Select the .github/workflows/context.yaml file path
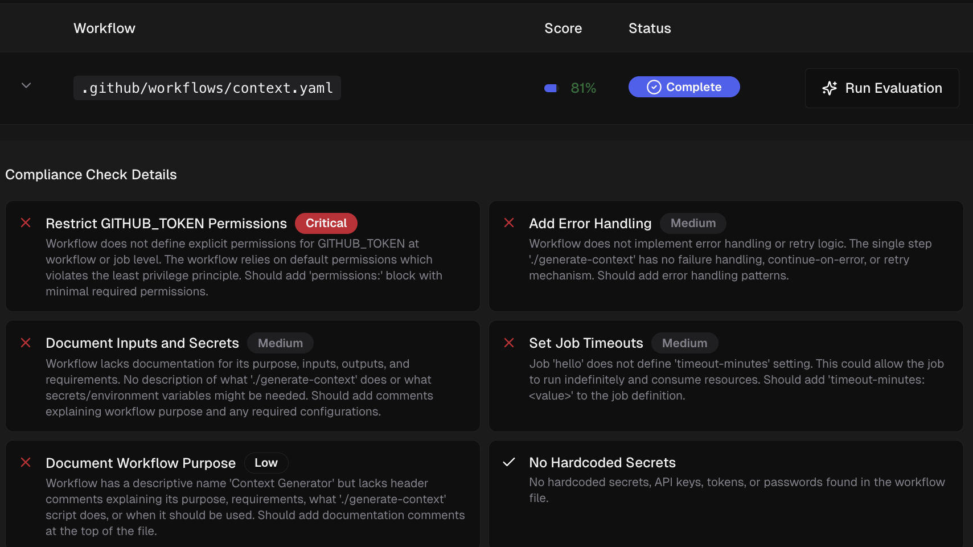This screenshot has height=547, width=973. point(207,88)
